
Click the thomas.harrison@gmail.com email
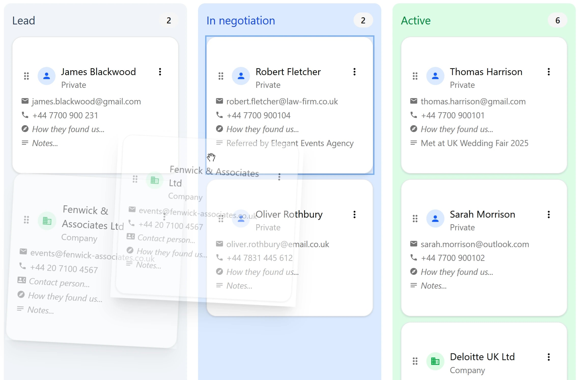[x=473, y=101]
